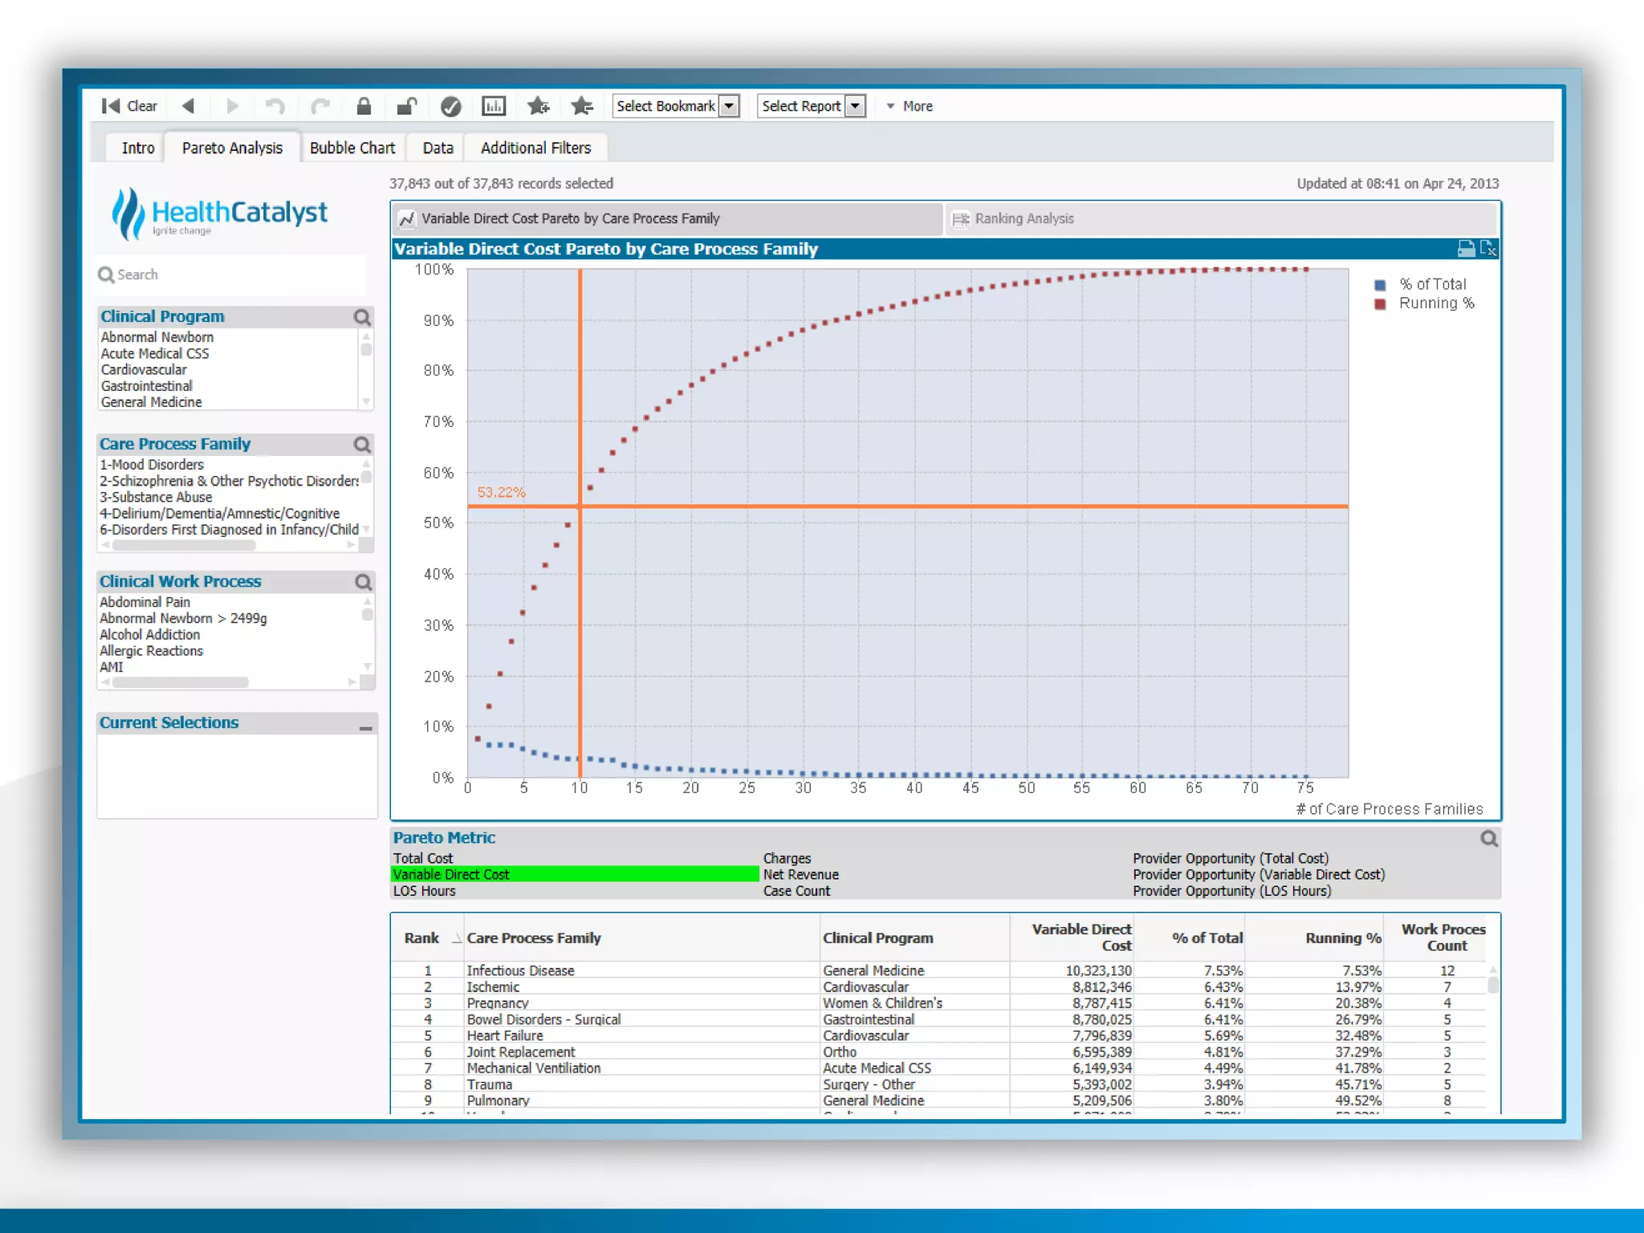The image size is (1644, 1233).
Task: Click the chart wizard bar-graph toolbar icon
Action: (x=493, y=106)
